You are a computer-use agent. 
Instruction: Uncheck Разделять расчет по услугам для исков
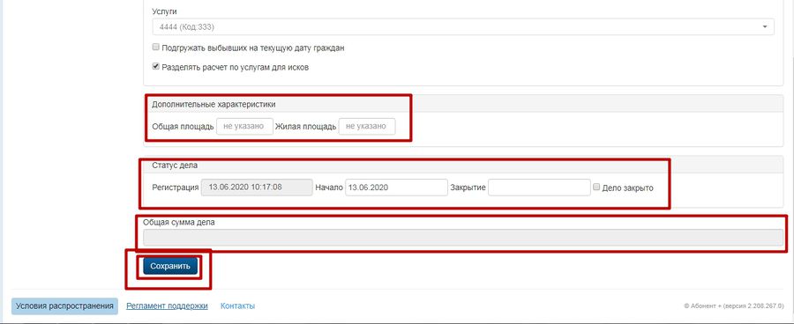click(156, 66)
